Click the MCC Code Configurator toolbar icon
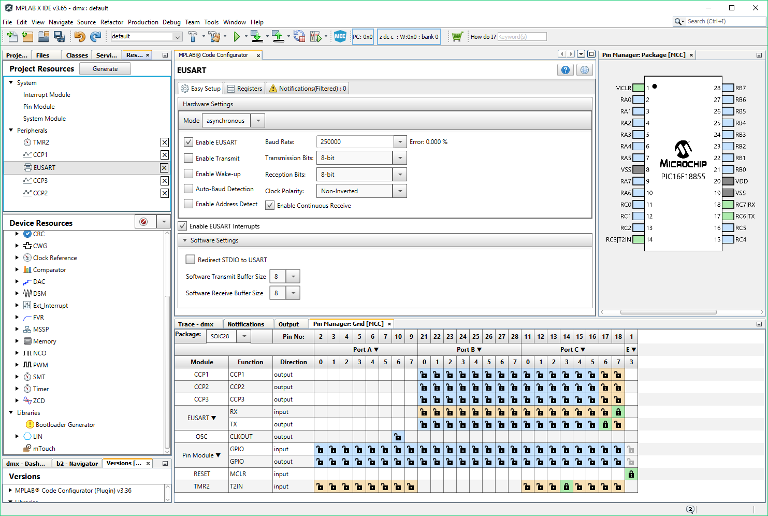 point(340,36)
